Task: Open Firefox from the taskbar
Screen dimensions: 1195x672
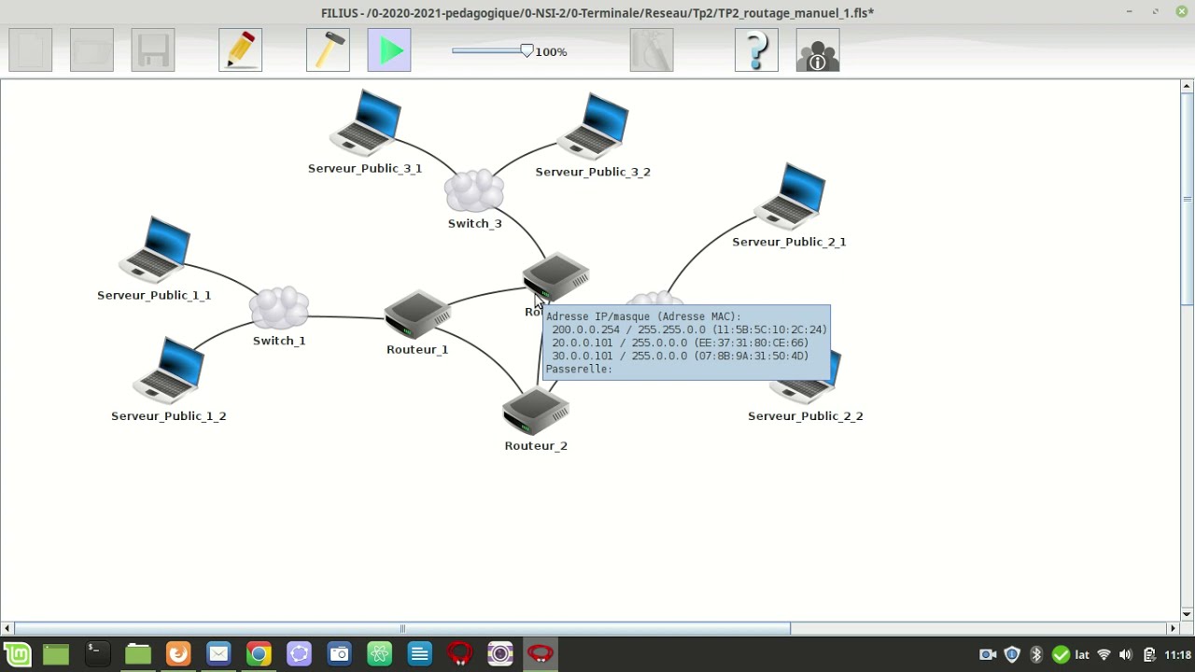Action: 178,654
